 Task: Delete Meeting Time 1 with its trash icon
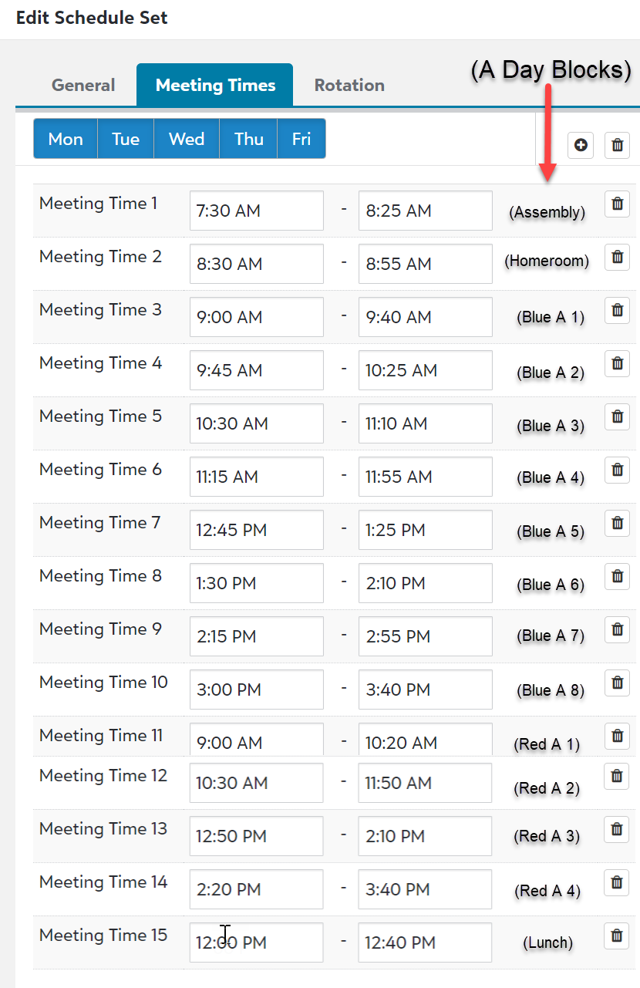[617, 204]
